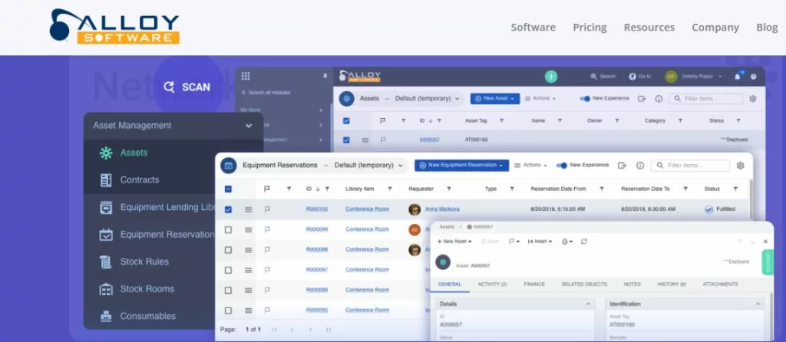The height and width of the screenshot is (342, 786).
Task: Click export icon in Equipment Reservations toolbar
Action: click(622, 165)
